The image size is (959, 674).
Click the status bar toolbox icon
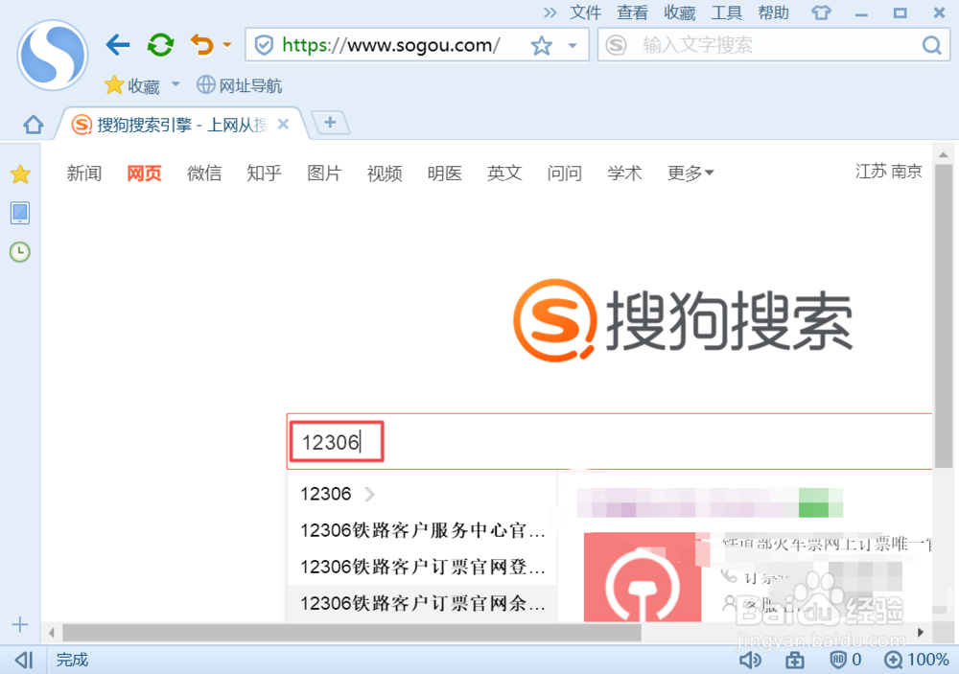pyautogui.click(x=794, y=660)
